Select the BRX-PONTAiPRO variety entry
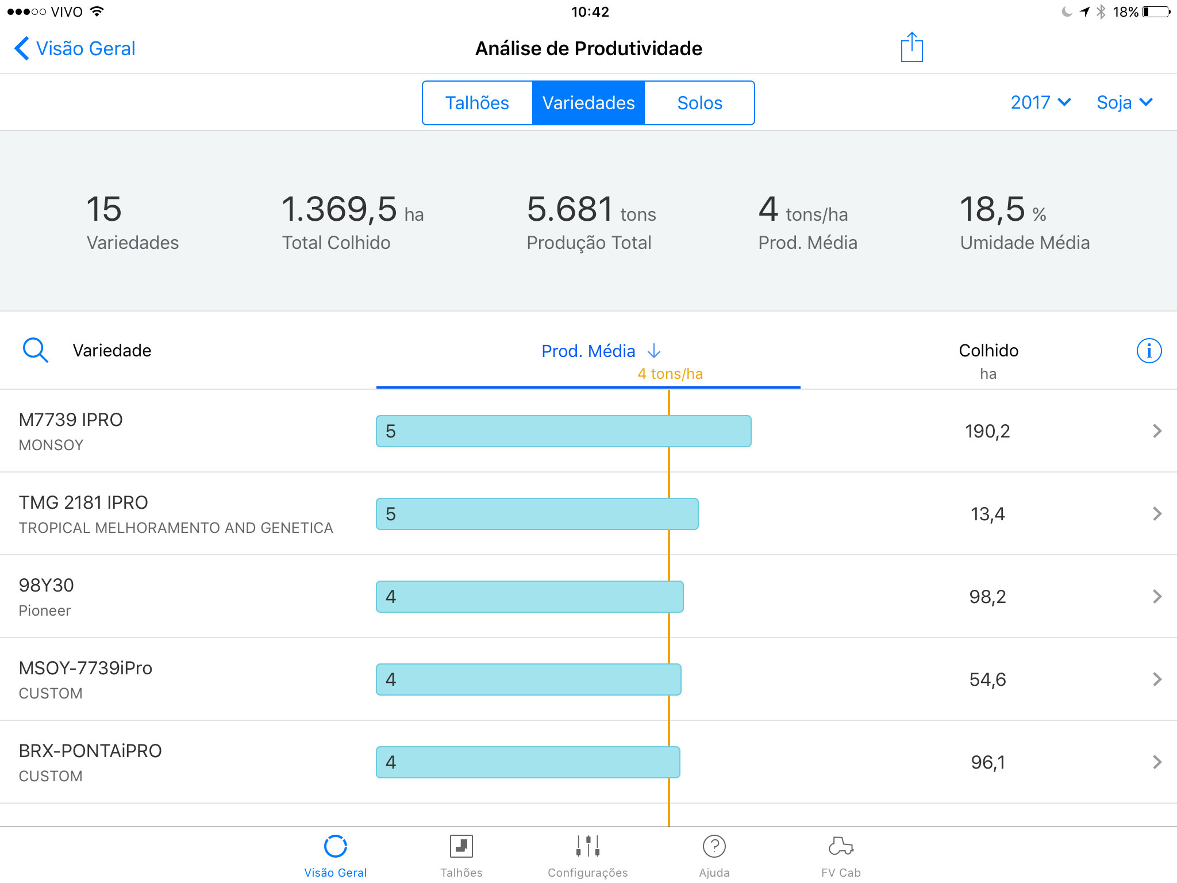 point(588,762)
